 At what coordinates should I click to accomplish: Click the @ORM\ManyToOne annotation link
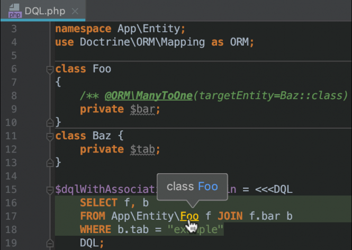pos(148,96)
